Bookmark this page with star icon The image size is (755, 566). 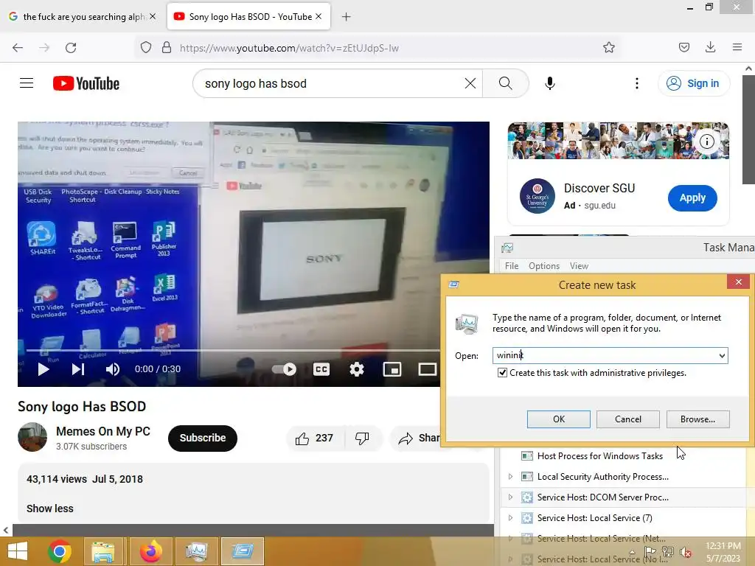pyautogui.click(x=608, y=48)
